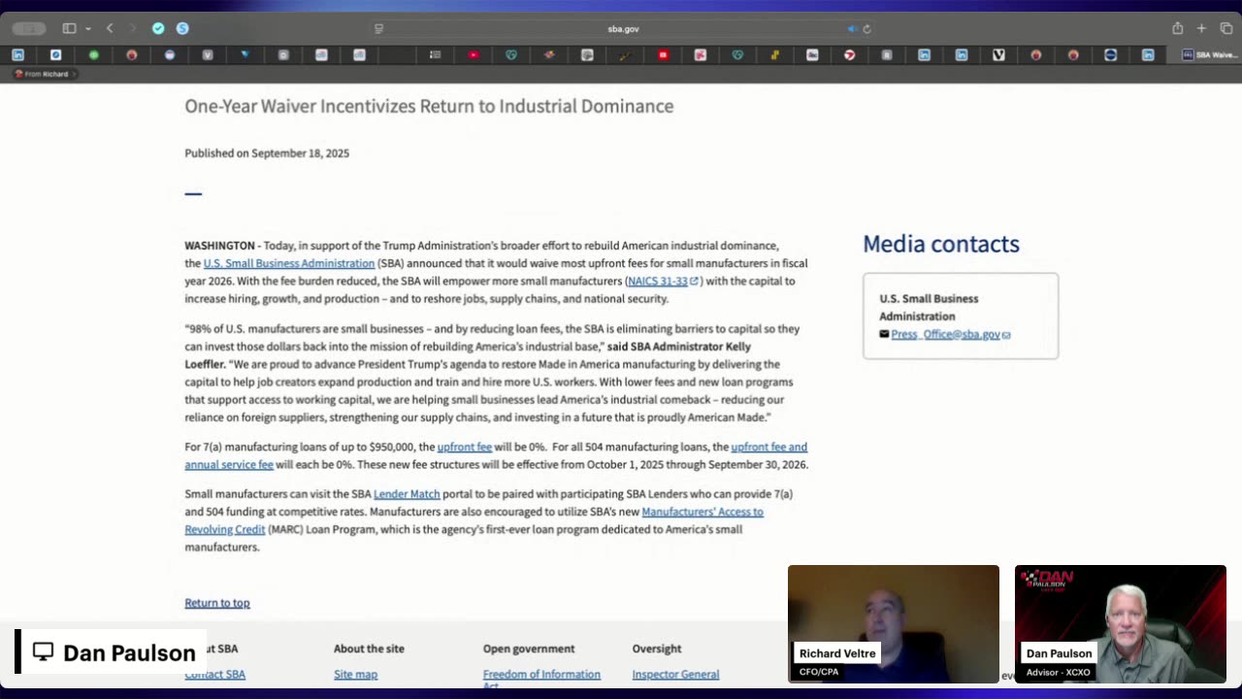Switch to the gray V pinned tab

(207, 55)
